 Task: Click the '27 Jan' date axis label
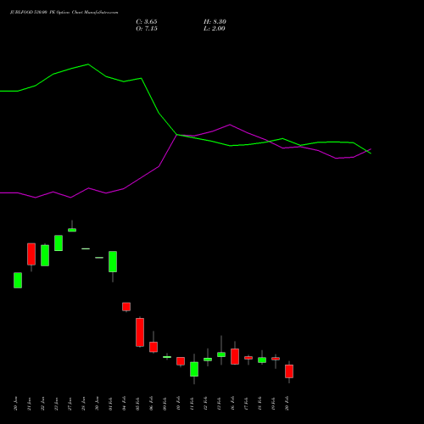tap(70, 404)
